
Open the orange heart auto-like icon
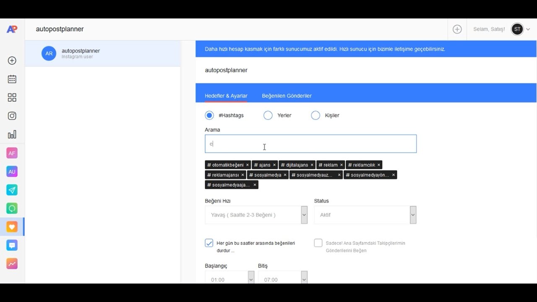[12, 227]
